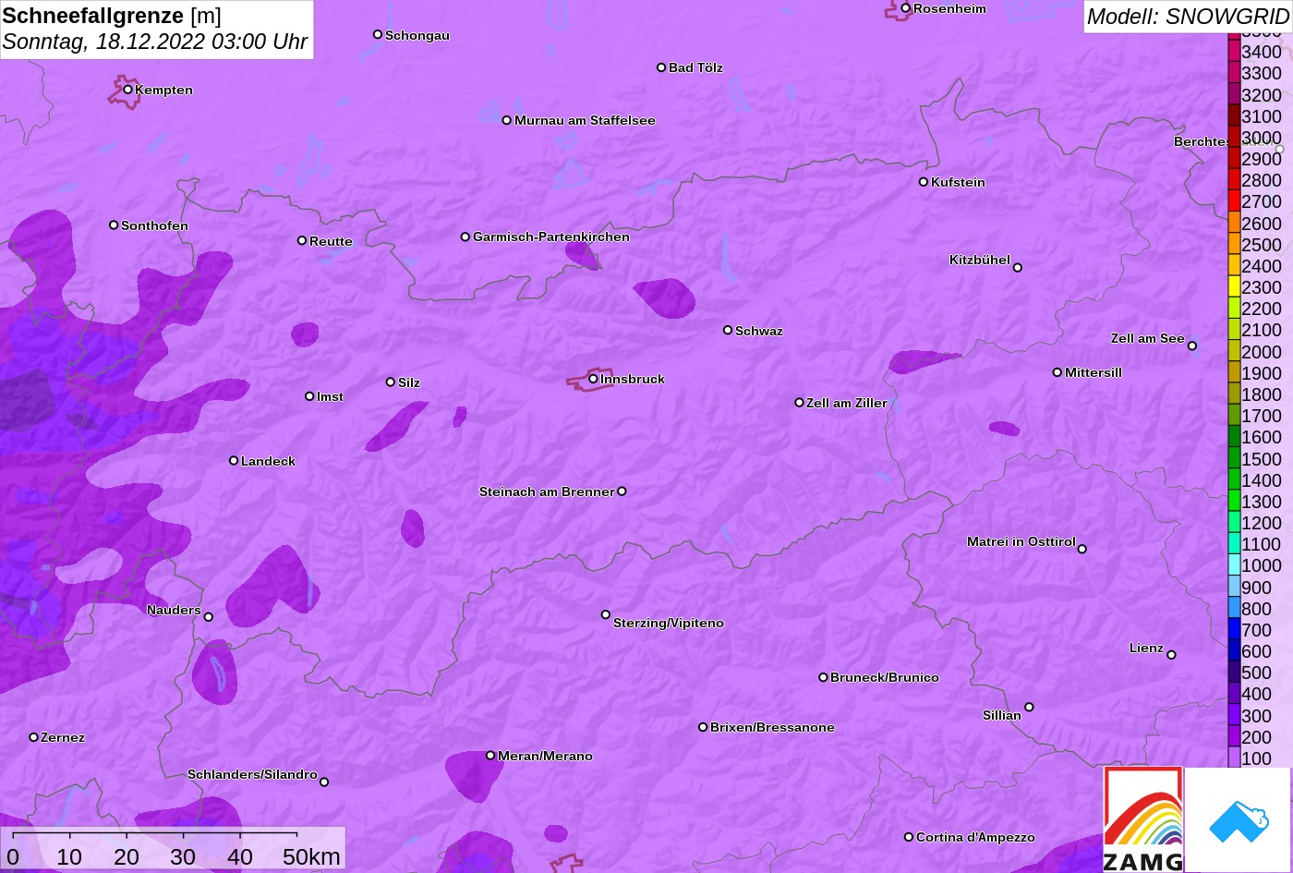Select the Garmisch-Partenkirchen marker dot
Screen dimensions: 1293x873
(465, 236)
